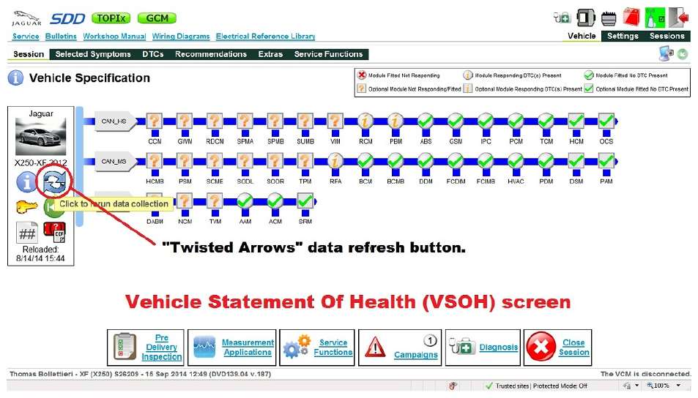This screenshot has width=698, height=398.
Task: Open the Service link
Action: 26,36
